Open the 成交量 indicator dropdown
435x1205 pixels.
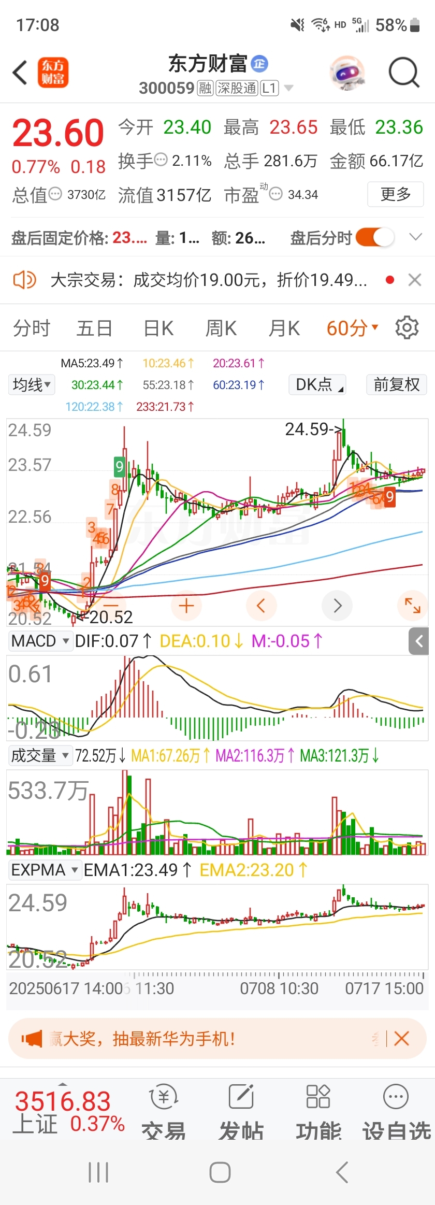tap(40, 756)
